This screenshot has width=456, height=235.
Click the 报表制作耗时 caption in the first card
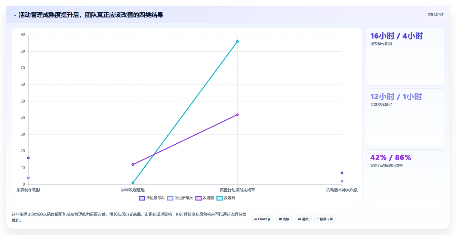[381, 44]
